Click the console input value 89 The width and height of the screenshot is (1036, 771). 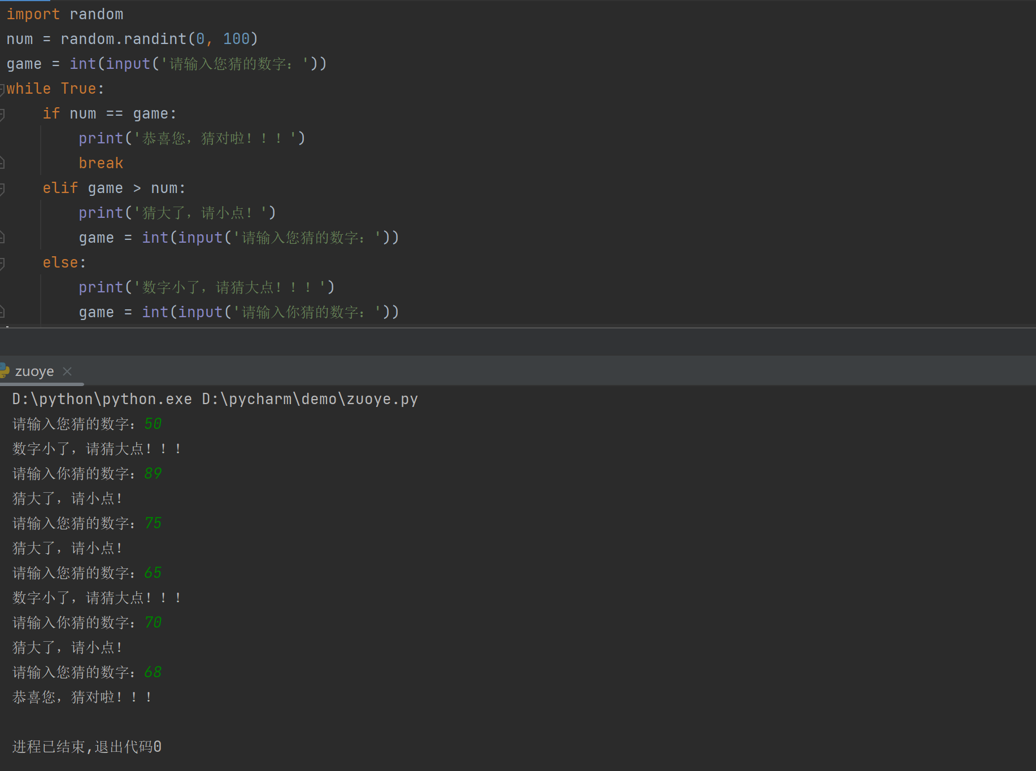pyautogui.click(x=153, y=474)
